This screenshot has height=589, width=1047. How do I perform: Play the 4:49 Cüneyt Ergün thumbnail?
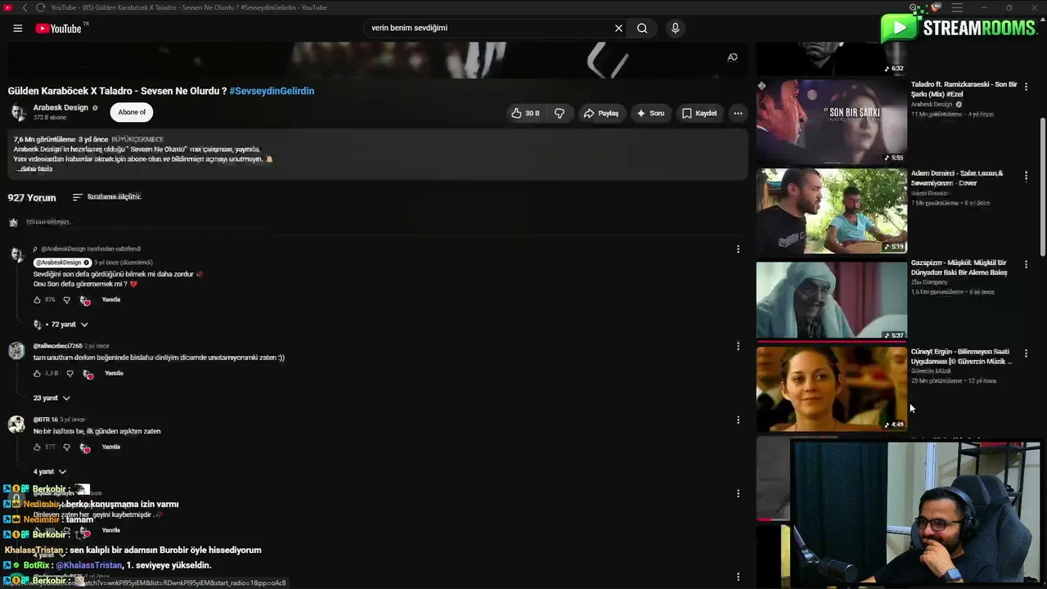[831, 389]
